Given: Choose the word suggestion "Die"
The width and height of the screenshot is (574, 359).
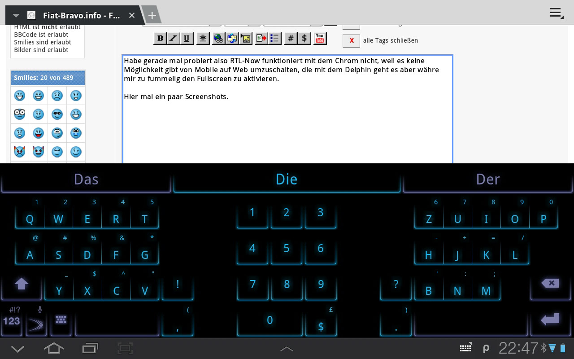Looking at the screenshot, I should (287, 179).
